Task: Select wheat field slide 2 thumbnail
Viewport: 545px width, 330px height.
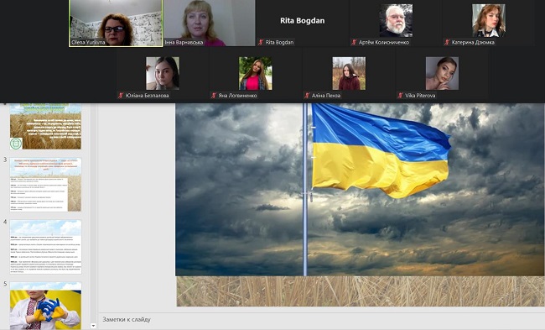Action: 45,126
